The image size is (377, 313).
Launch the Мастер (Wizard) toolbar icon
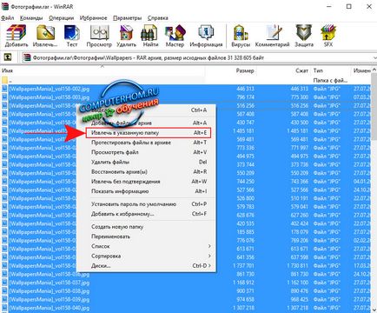coord(175,36)
